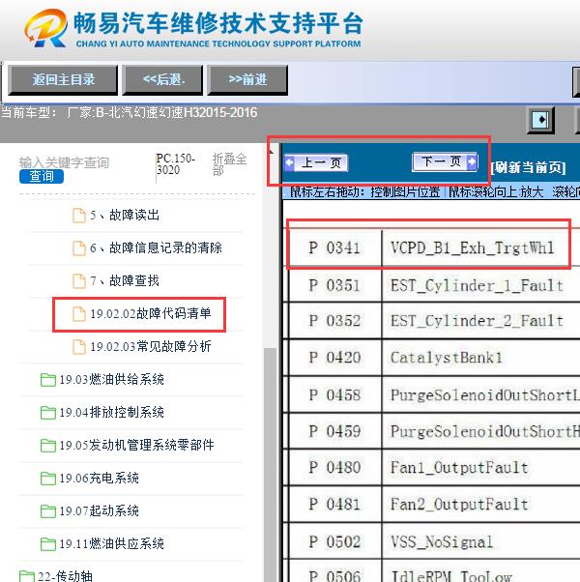The height and width of the screenshot is (582, 580).
Task: Expand the 19.03燃油供给系统 folder
Action: click(x=112, y=380)
